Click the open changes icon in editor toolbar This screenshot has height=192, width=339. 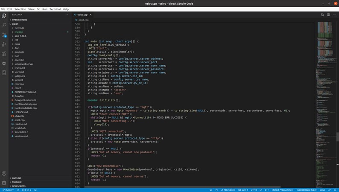(x=322, y=15)
